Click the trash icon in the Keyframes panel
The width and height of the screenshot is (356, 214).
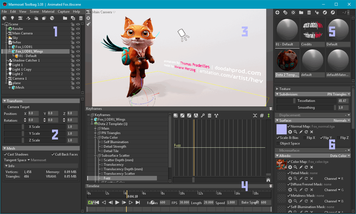[x=209, y=115]
